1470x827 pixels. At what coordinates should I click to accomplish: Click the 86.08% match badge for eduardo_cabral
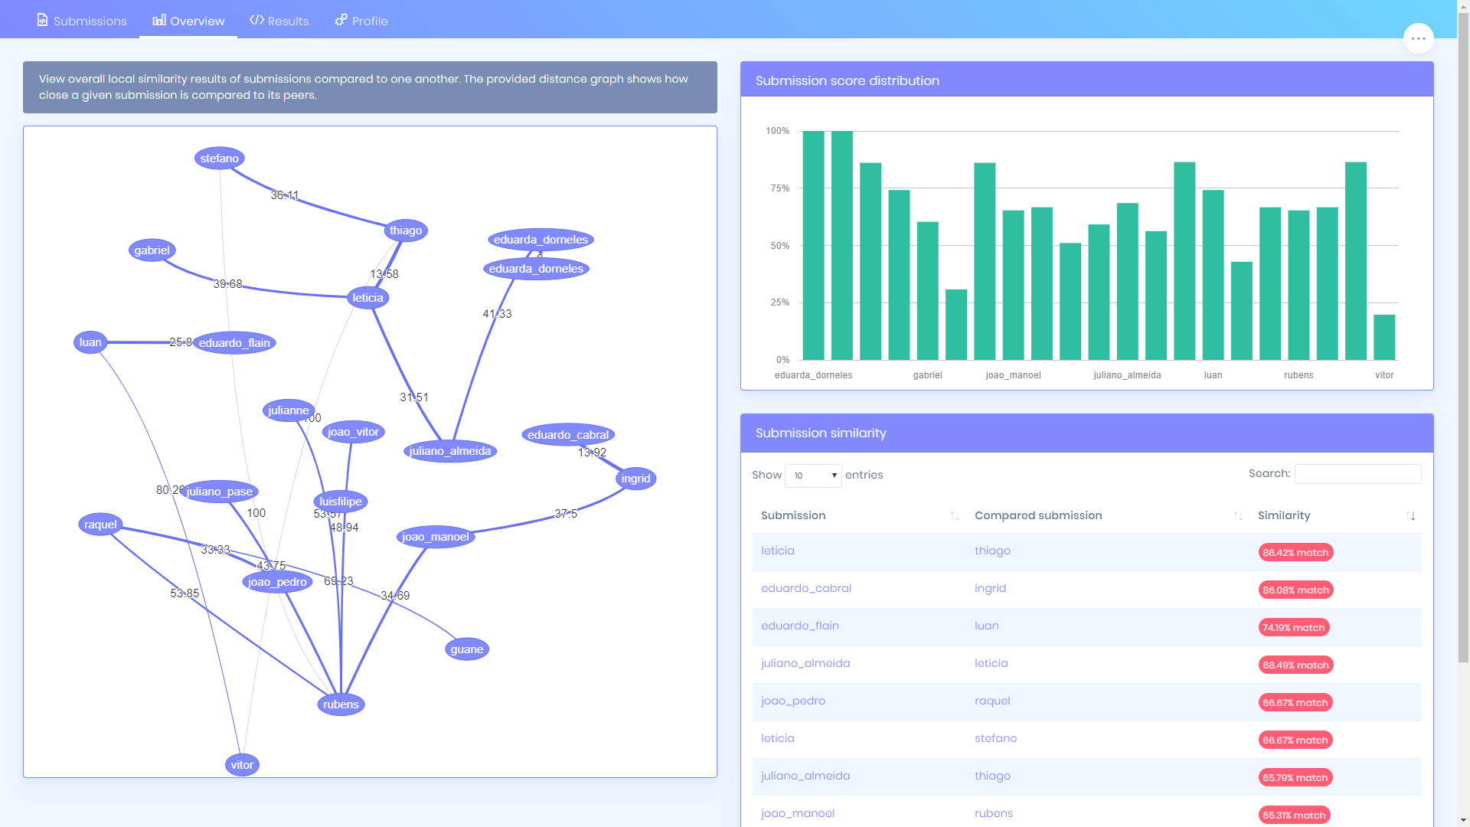pos(1295,590)
